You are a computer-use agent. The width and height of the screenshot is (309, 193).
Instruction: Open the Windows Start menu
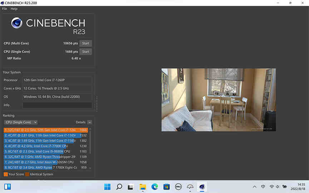coord(107,187)
